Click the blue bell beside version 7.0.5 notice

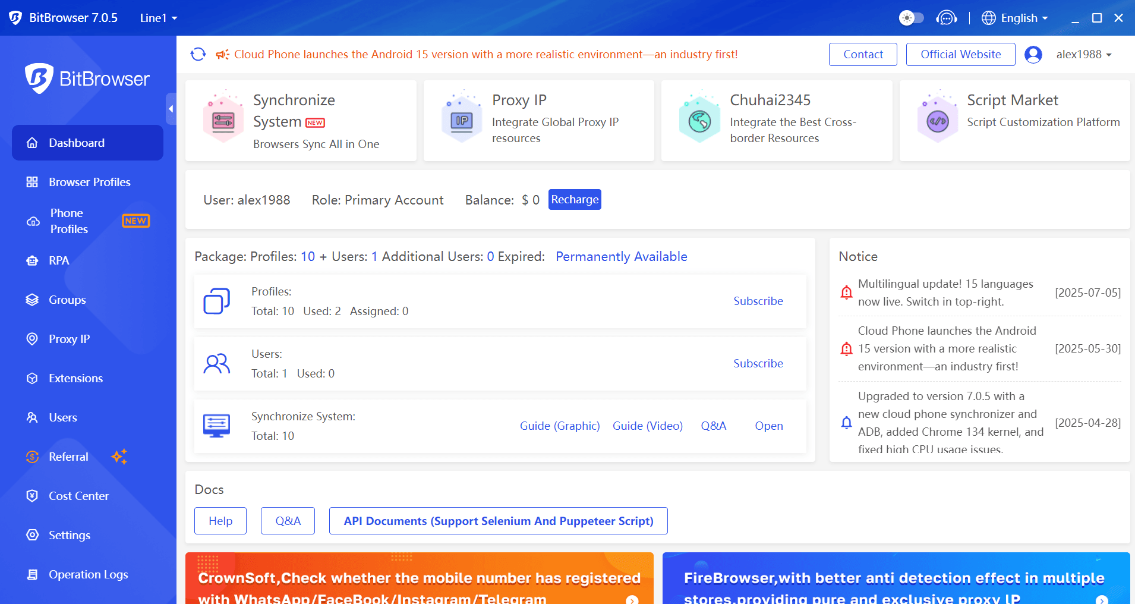coord(847,423)
